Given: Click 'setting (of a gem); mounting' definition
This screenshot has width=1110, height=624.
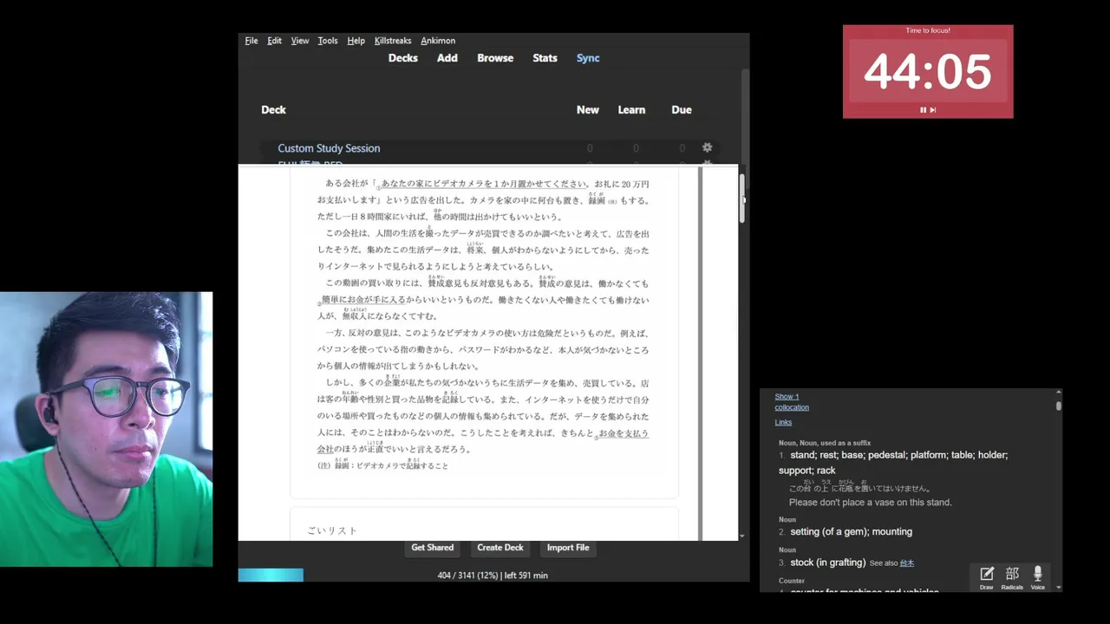Looking at the screenshot, I should pos(851,532).
